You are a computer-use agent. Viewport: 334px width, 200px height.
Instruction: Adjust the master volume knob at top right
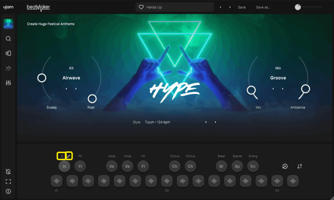click(298, 7)
